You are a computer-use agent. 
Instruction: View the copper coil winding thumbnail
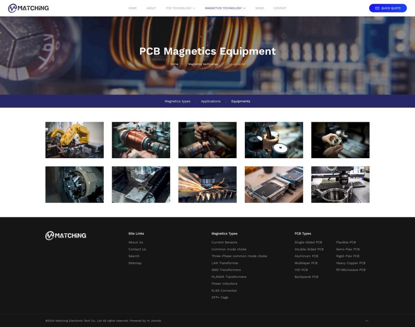pyautogui.click(x=141, y=140)
